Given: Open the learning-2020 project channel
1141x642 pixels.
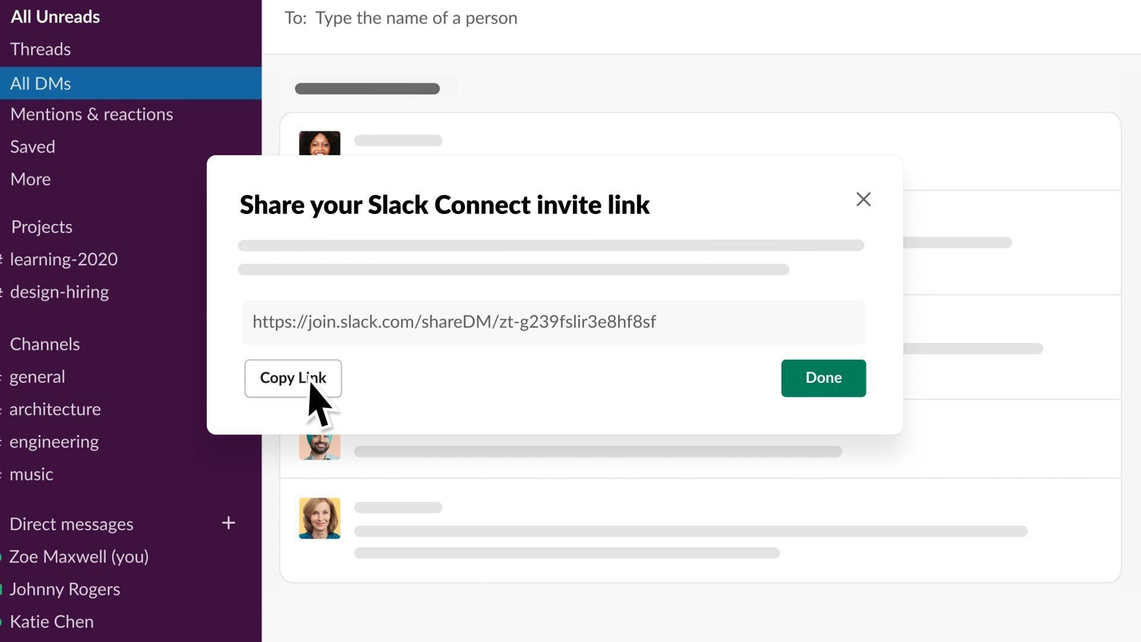Looking at the screenshot, I should click(64, 259).
